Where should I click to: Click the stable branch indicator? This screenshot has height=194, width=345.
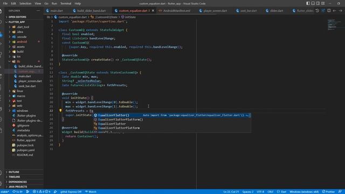pos(5,192)
